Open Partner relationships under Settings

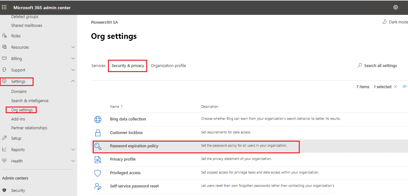(29, 128)
